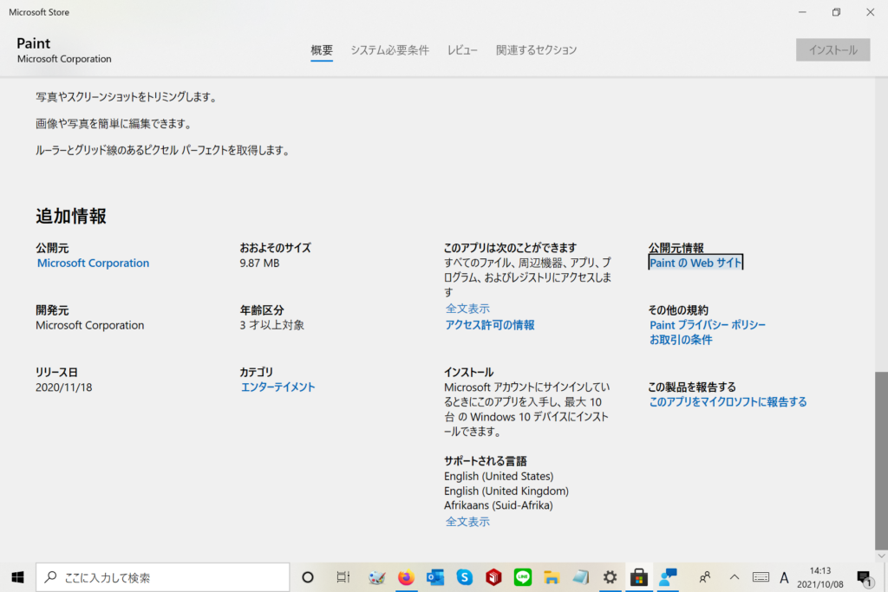Click the 9.87 MB size value
The height and width of the screenshot is (592, 888).
[x=259, y=263]
